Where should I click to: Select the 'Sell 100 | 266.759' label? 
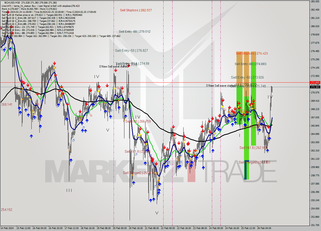[138, 122]
